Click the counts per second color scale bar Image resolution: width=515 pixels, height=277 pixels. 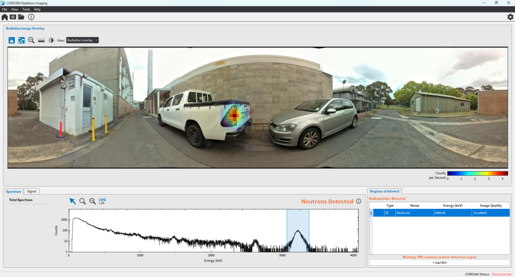[x=477, y=173]
